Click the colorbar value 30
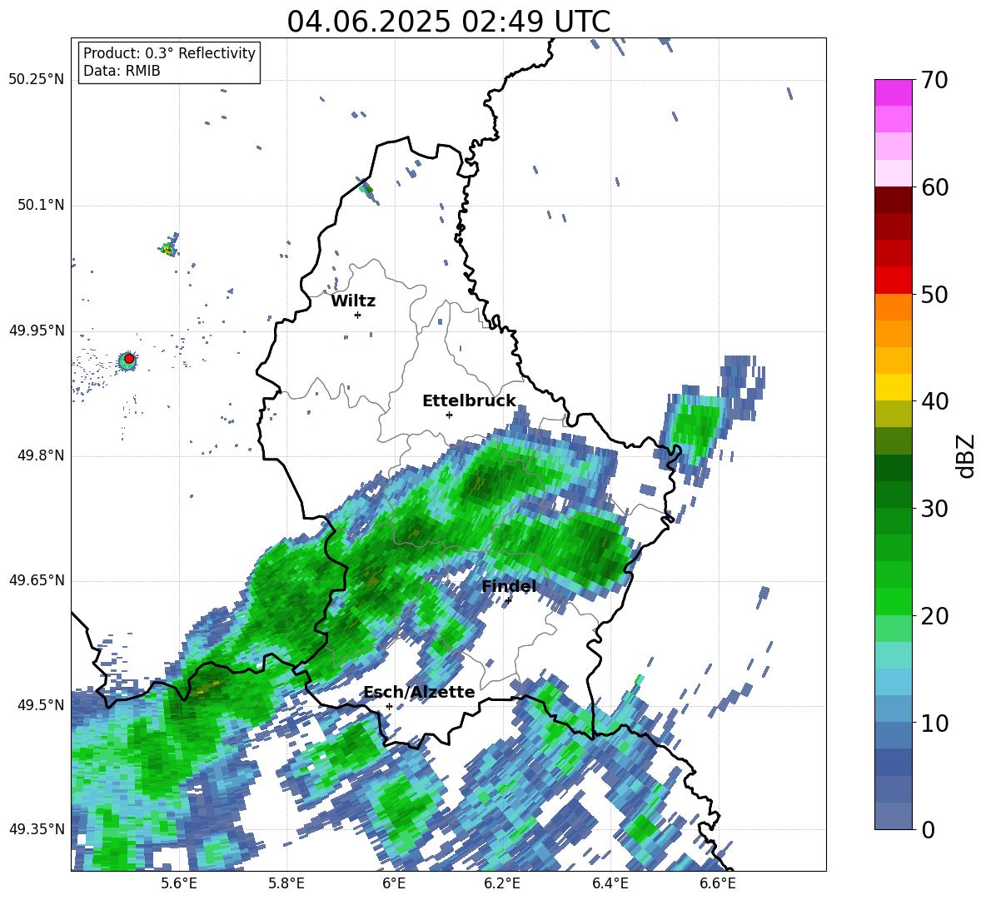The width and height of the screenshot is (986, 900). point(934,509)
